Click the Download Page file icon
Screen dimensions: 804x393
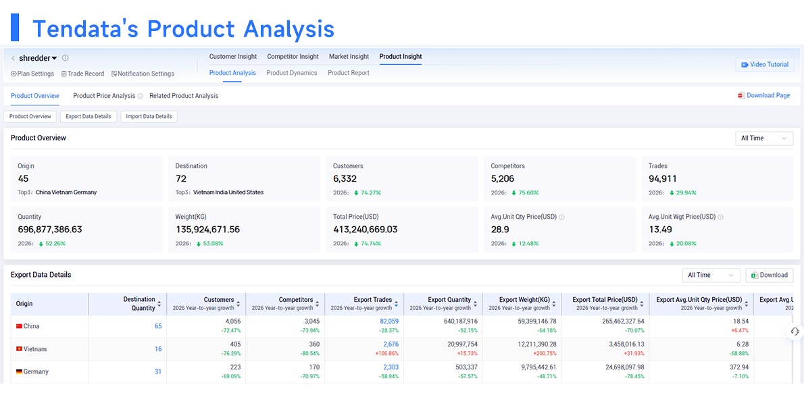click(x=741, y=95)
